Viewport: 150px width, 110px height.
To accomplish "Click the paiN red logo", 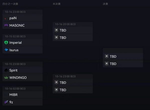I will coord(5,19).
